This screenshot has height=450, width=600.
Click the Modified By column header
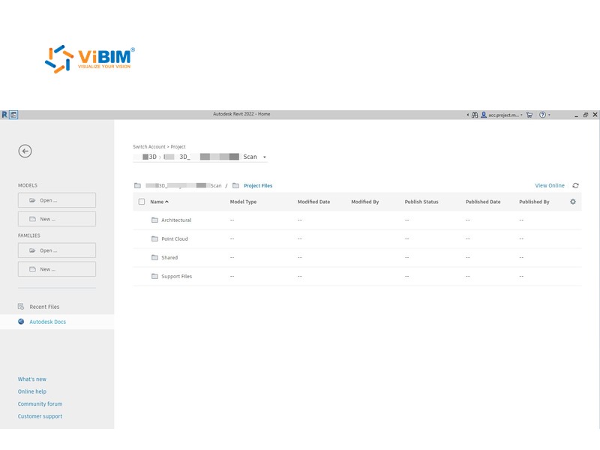pos(365,202)
